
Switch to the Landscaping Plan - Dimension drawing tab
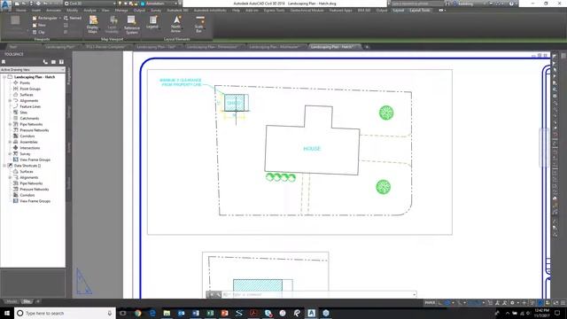pyautogui.click(x=213, y=47)
